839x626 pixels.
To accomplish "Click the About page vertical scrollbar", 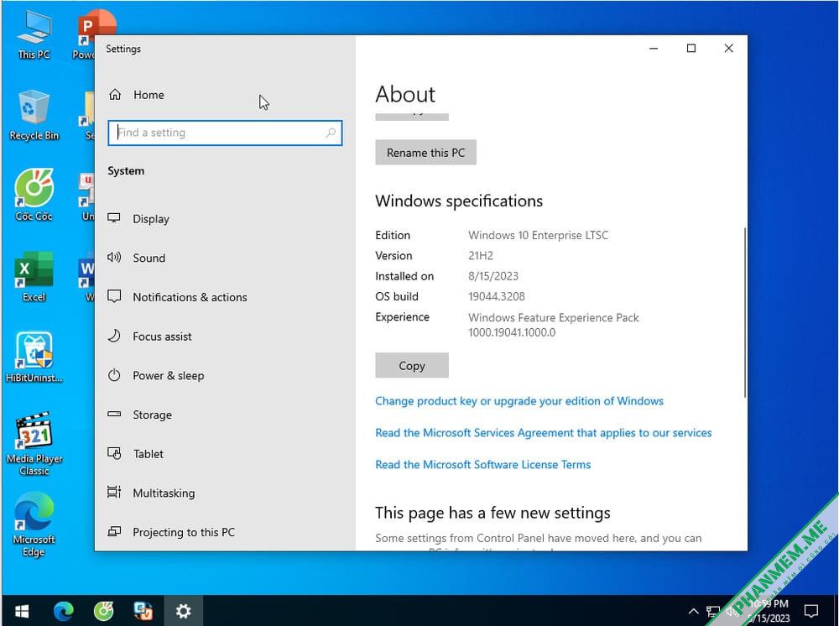I will [744, 312].
